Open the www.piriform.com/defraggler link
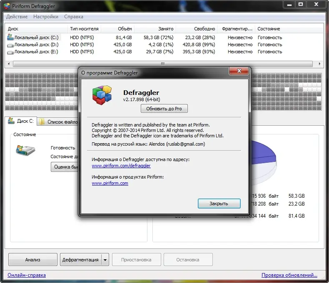The width and height of the screenshot is (329, 283). tap(121, 166)
